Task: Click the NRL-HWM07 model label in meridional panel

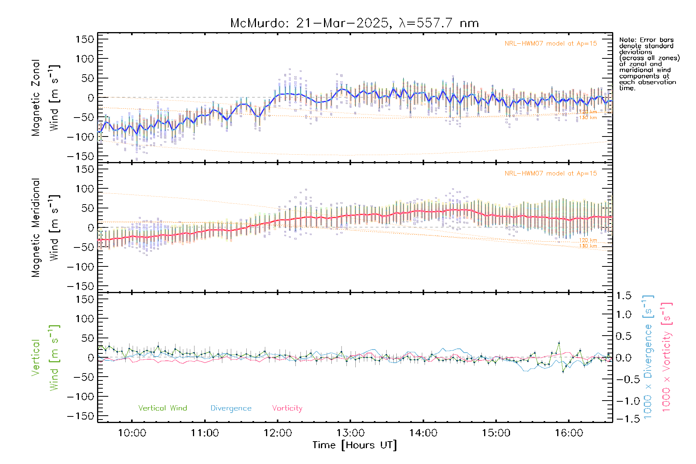Action: coord(551,174)
